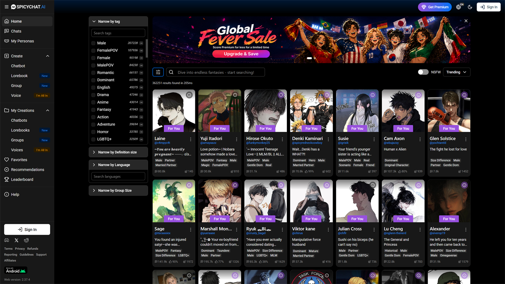Click the Sign In button in the top bar

(488, 7)
